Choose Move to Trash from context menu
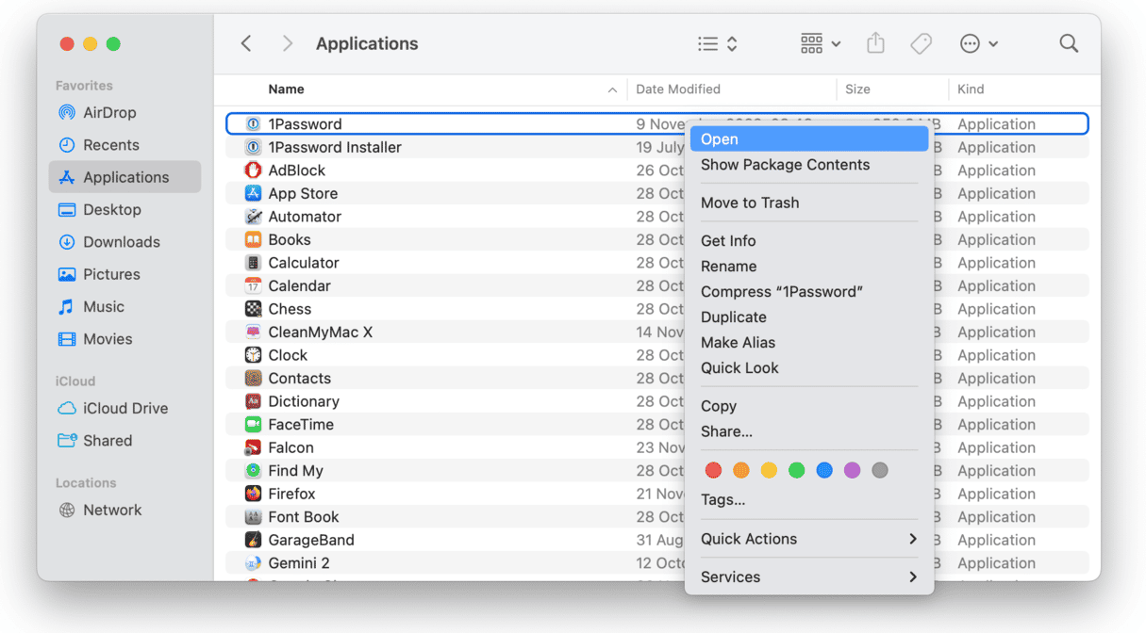The height and width of the screenshot is (633, 1146). pos(750,203)
